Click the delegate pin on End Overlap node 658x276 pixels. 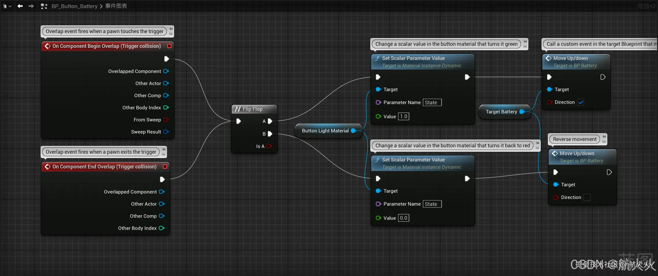point(165,167)
